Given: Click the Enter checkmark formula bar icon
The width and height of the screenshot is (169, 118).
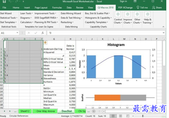Looking at the screenshot, I should (36, 33).
